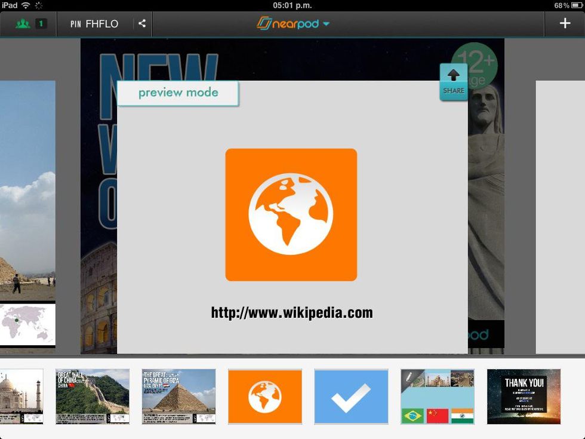Select the Thank You slide thumbnail
The height and width of the screenshot is (439, 585).
click(524, 397)
